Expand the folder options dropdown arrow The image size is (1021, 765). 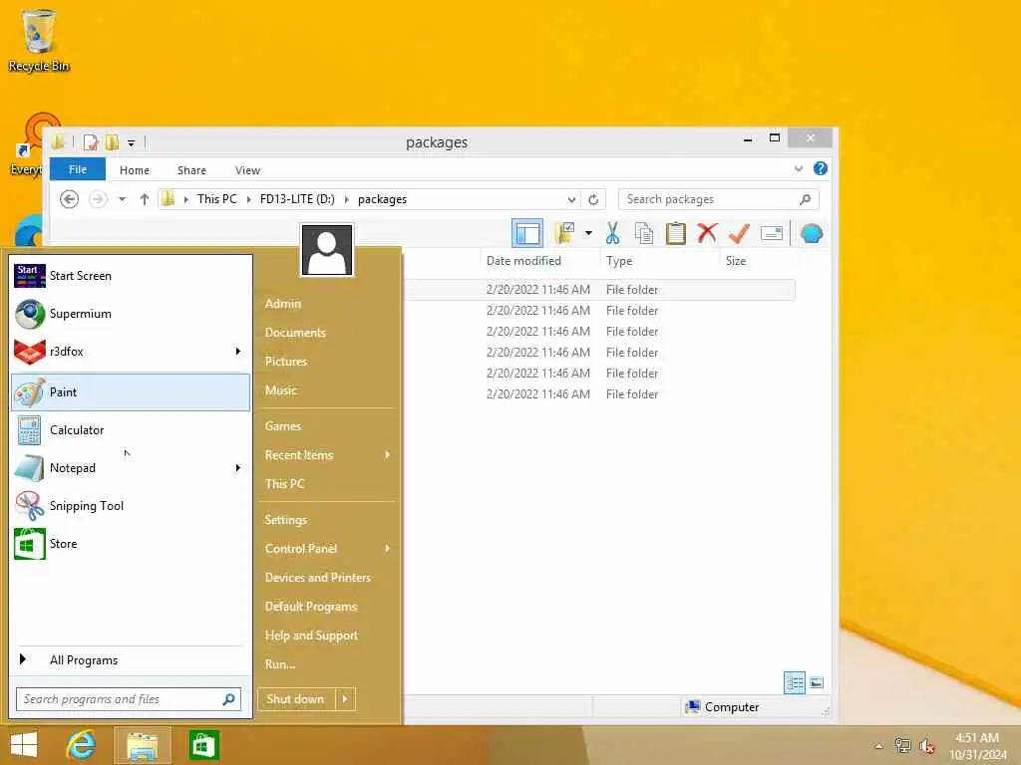click(x=588, y=233)
